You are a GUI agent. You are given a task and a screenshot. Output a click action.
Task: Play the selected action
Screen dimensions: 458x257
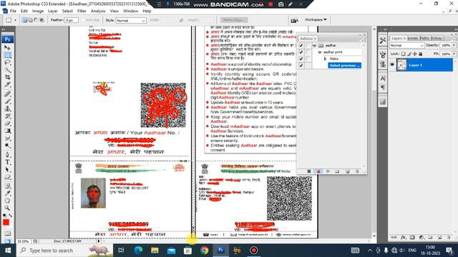click(328, 171)
